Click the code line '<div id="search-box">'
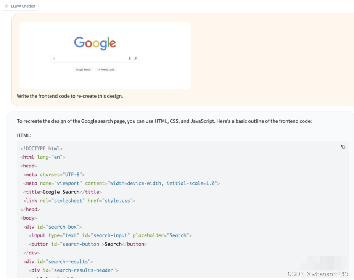354x280 pixels. tap(53, 227)
